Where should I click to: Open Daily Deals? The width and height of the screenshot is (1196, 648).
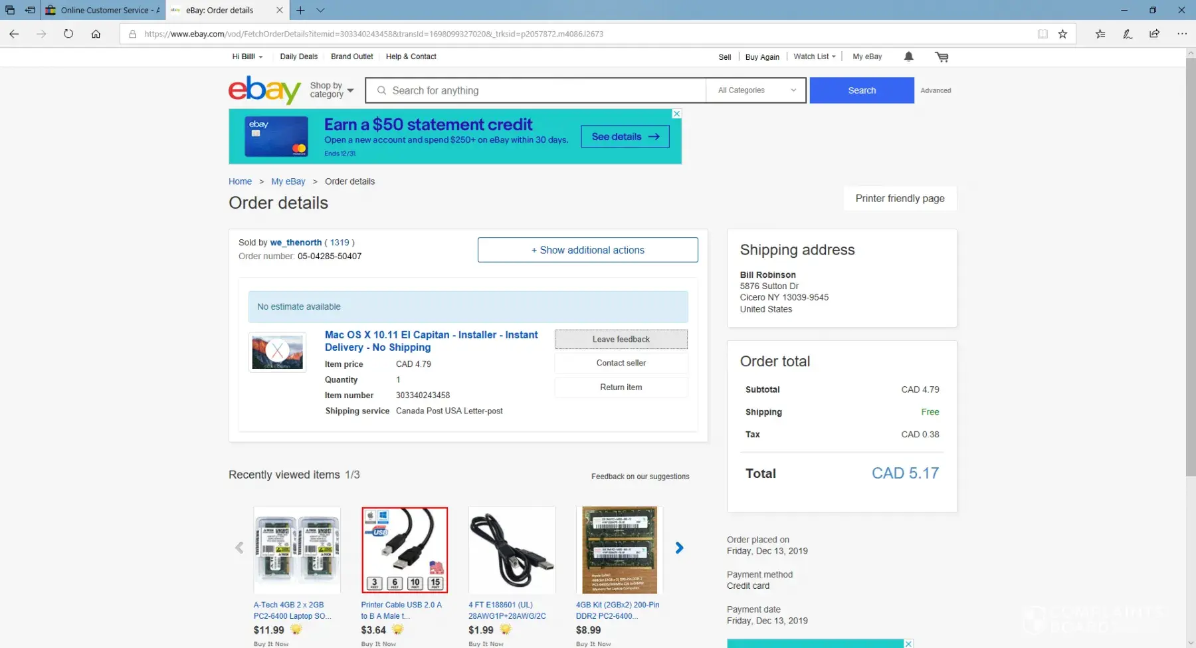click(x=298, y=56)
